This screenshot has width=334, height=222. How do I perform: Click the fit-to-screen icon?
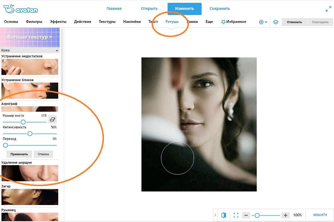pyautogui.click(x=236, y=215)
